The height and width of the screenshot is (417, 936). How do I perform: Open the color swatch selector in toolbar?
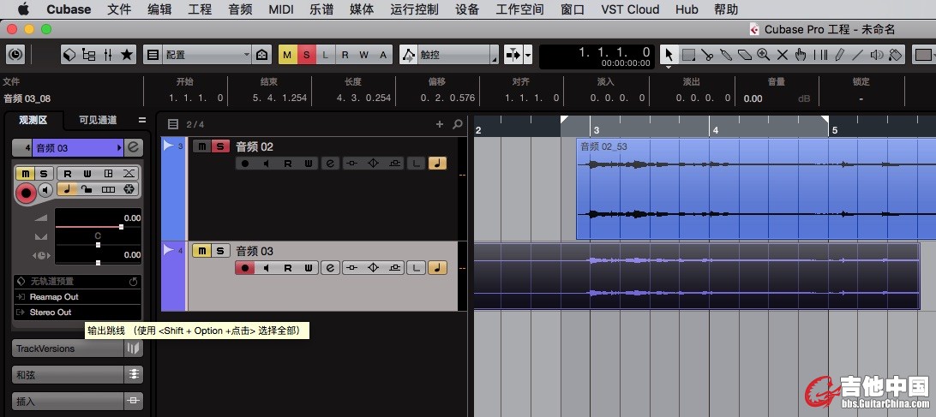(925, 55)
